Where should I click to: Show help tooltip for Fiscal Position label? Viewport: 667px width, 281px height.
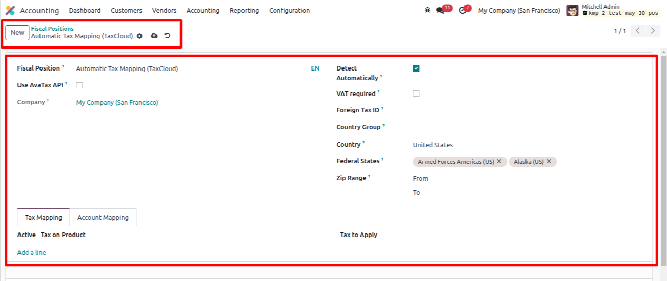pos(63,67)
